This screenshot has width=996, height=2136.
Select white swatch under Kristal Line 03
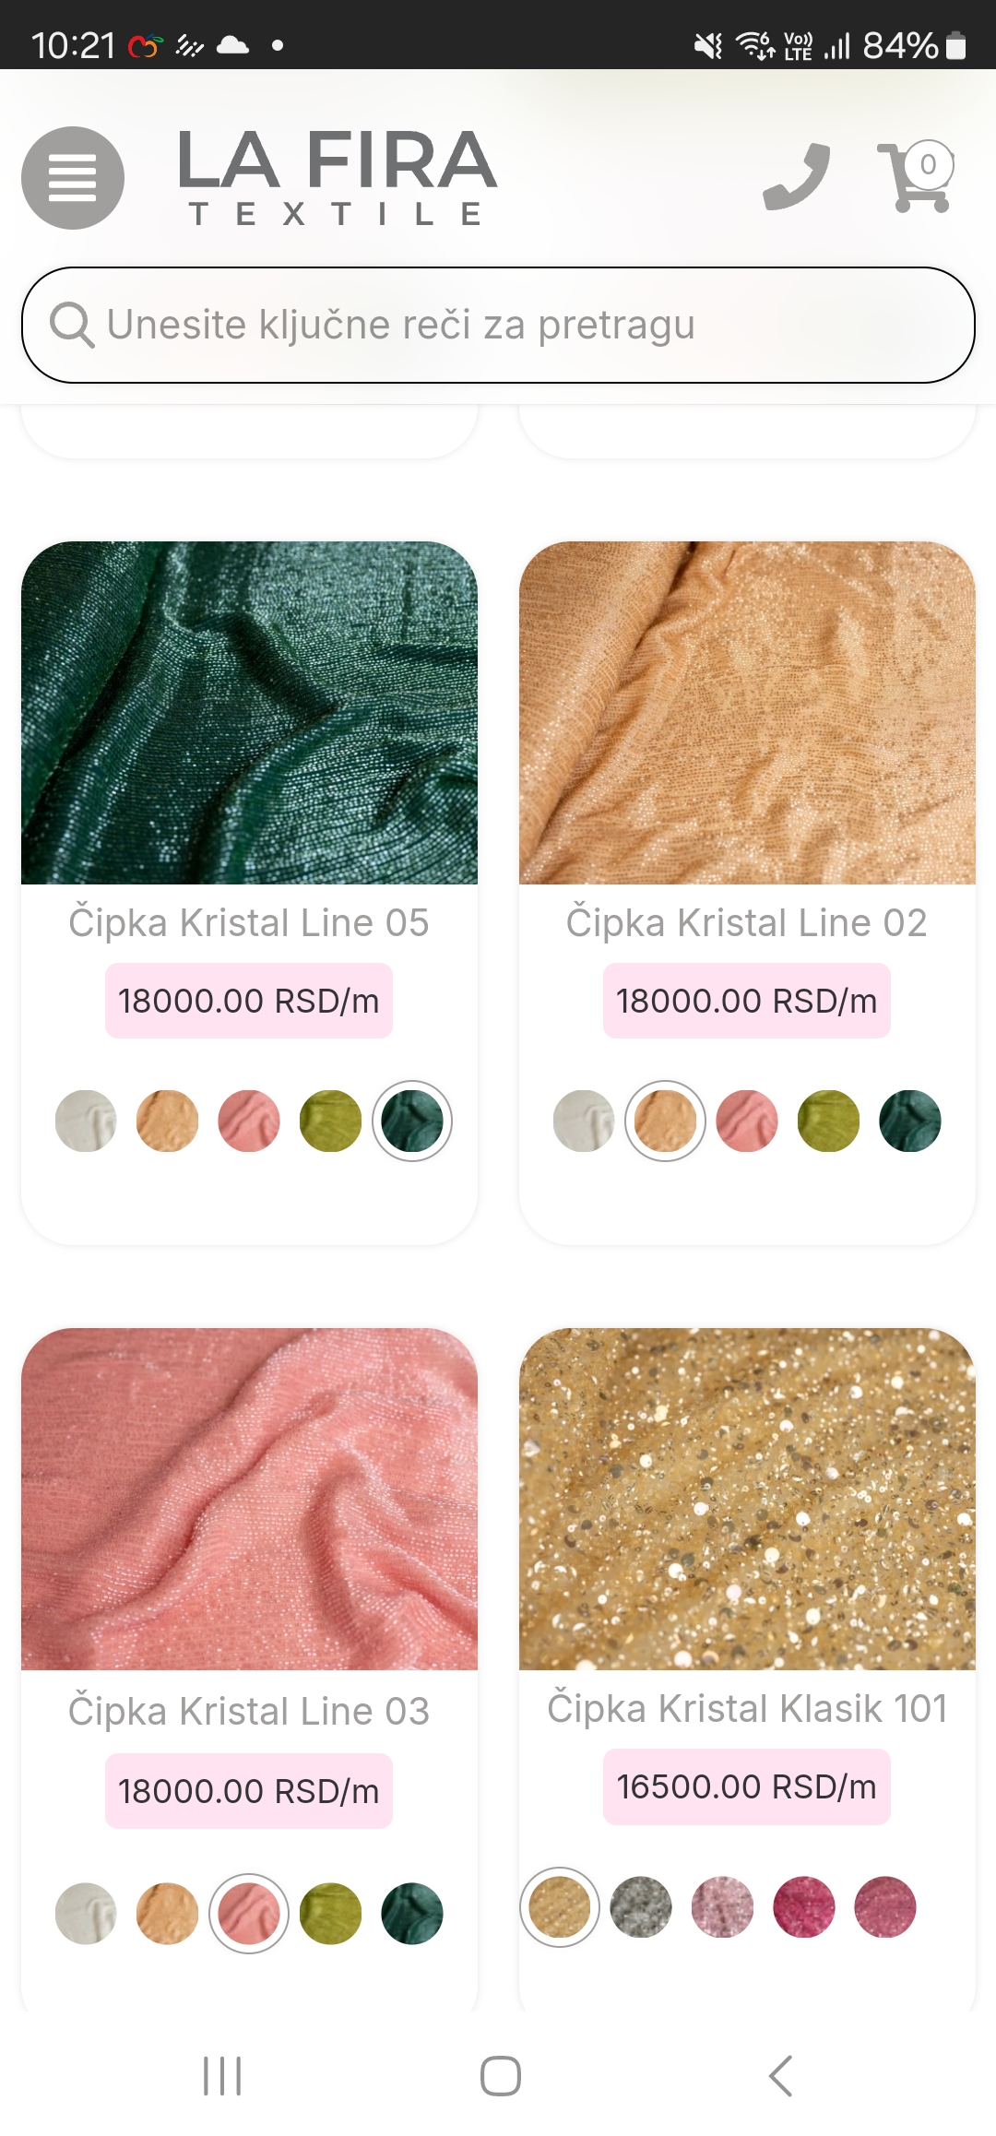click(86, 1914)
